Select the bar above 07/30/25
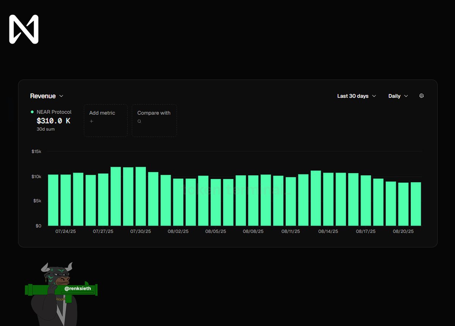The image size is (455, 326). [141, 196]
